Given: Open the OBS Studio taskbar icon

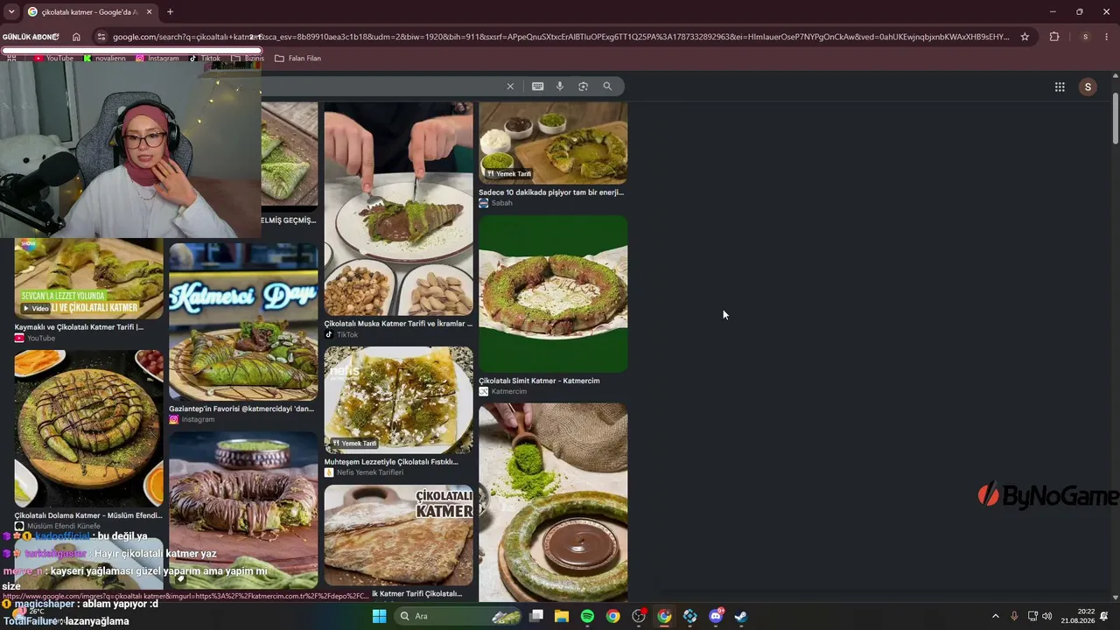Looking at the screenshot, I should coord(639,616).
